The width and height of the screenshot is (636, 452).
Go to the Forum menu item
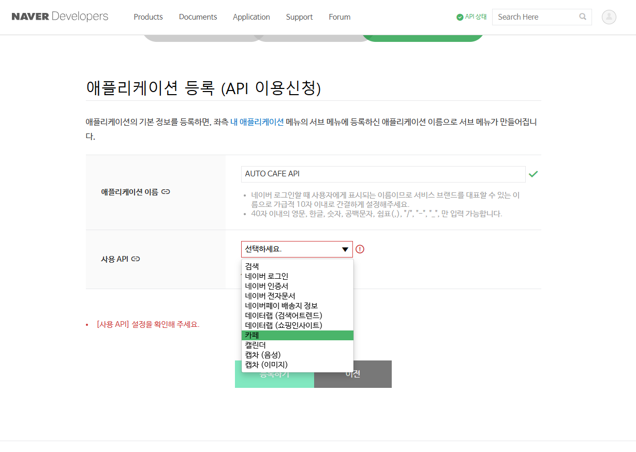[339, 17]
